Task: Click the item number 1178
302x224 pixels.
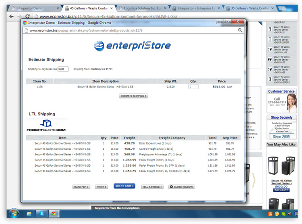Action: (x=40, y=87)
